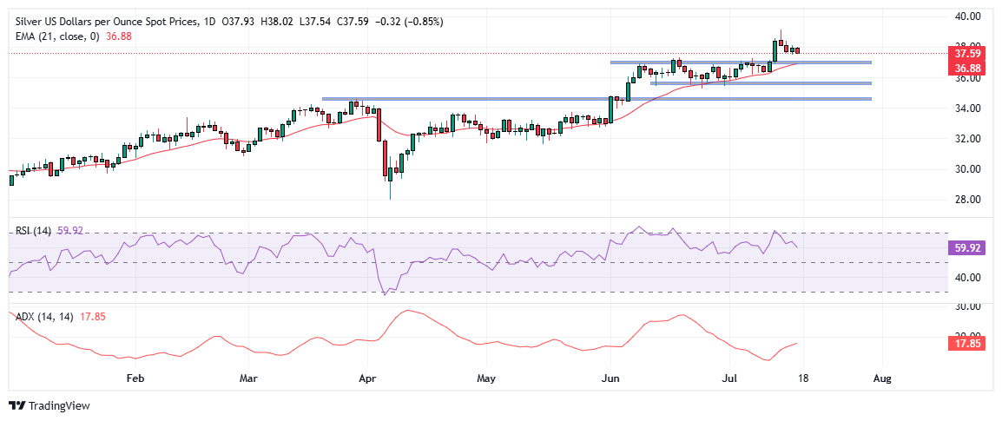This screenshot has height=421, width=1002.
Task: Click the middle blue support zone near 35.70
Action: [x=761, y=83]
